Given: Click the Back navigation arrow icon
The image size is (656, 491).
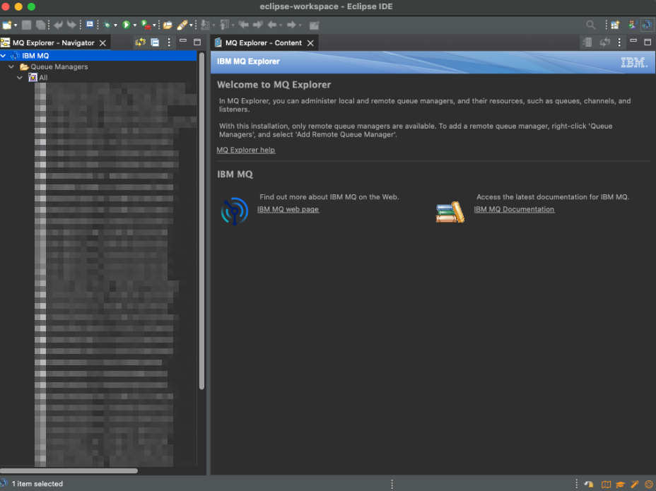Looking at the screenshot, I should (272, 25).
